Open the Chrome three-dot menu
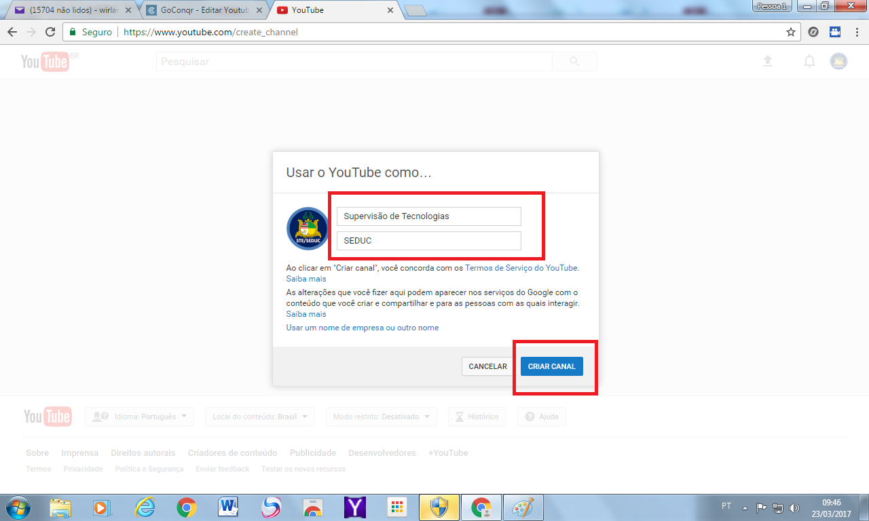869x521 pixels. tap(857, 32)
